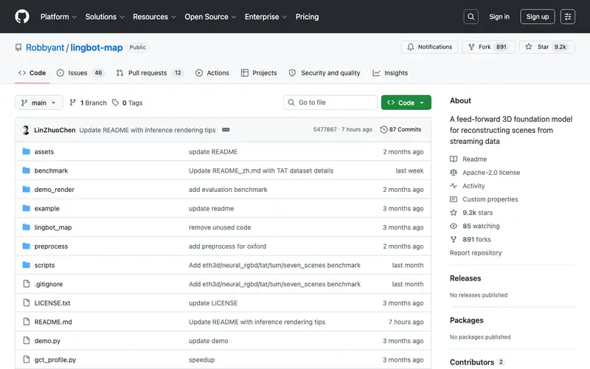Open the Apache-2.0 license link
The height and width of the screenshot is (369, 590).
tap(491, 173)
